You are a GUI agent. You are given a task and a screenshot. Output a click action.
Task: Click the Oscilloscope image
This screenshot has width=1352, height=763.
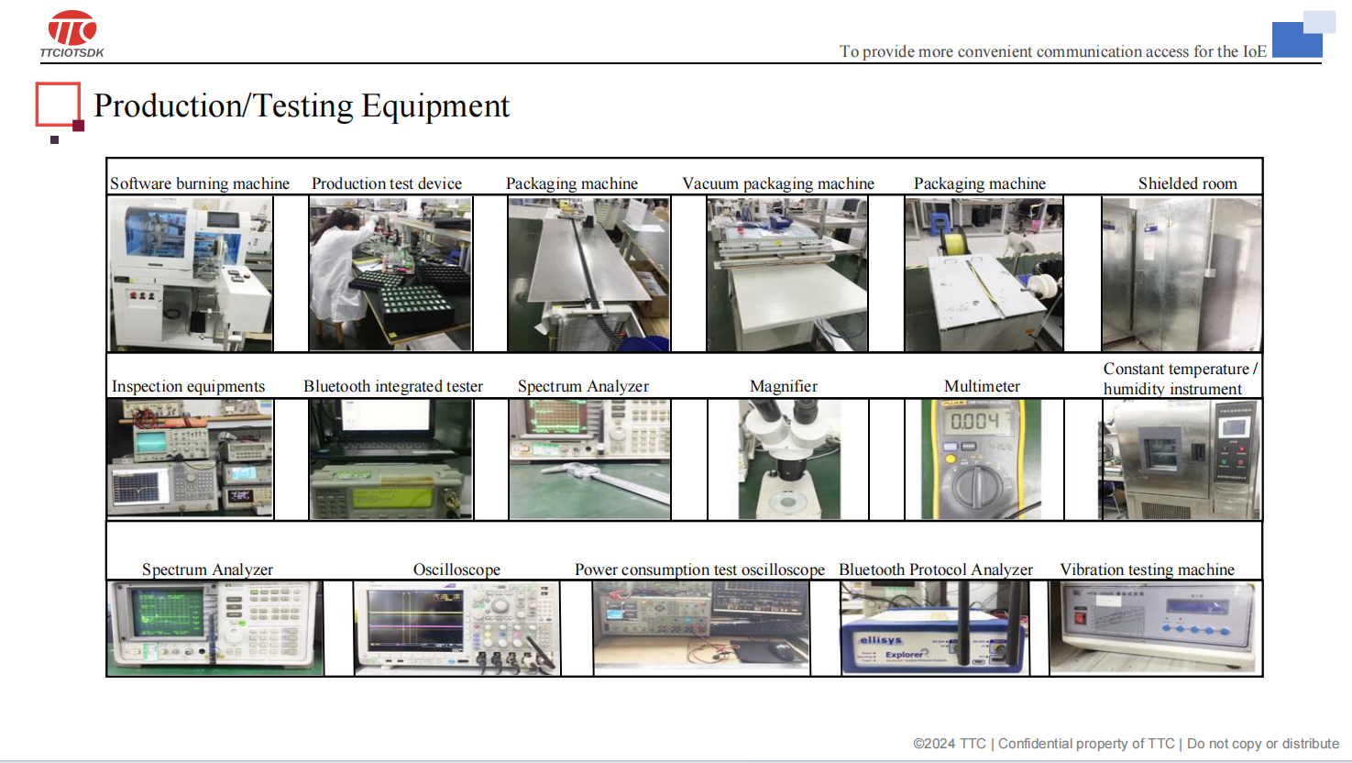click(456, 628)
